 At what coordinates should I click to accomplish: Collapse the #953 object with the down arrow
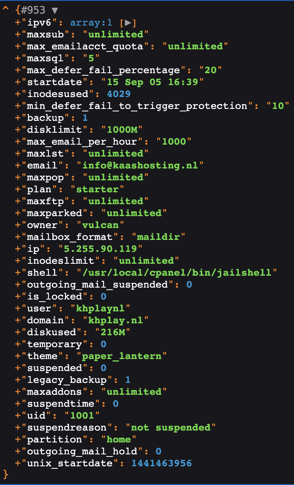[x=55, y=11]
